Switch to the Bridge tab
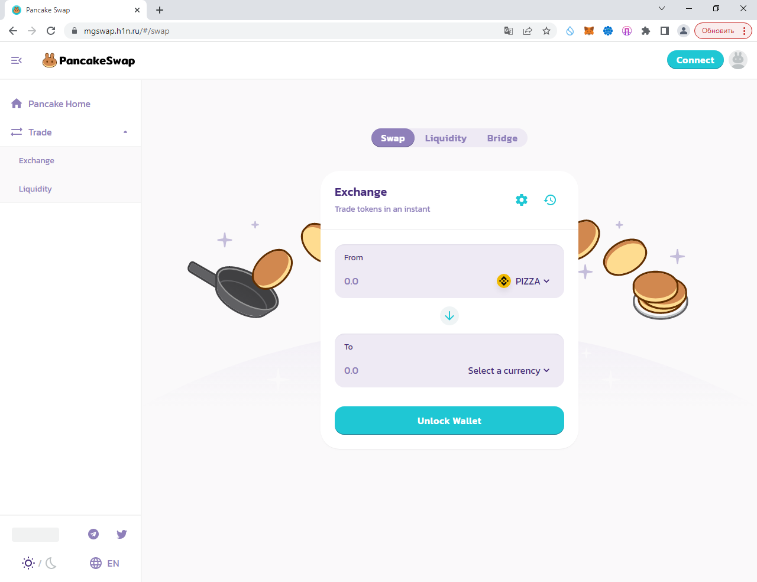 click(x=502, y=138)
